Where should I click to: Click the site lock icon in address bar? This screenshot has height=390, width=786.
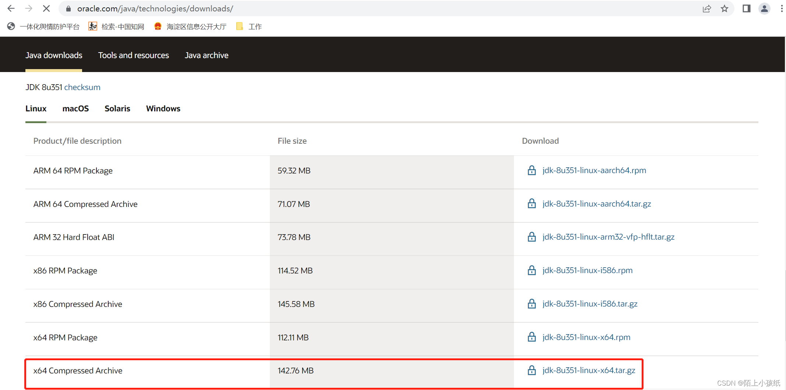coord(68,9)
